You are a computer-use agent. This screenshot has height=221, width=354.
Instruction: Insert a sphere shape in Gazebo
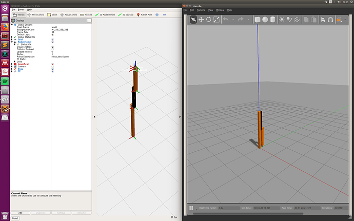265,19
